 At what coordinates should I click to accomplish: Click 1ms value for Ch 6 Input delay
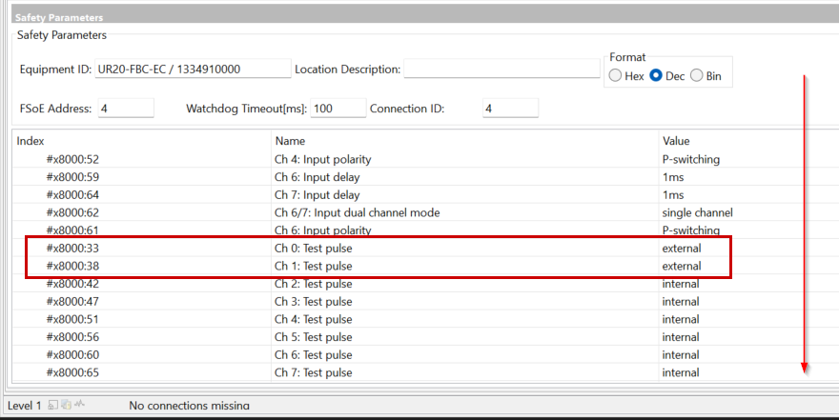tap(672, 177)
